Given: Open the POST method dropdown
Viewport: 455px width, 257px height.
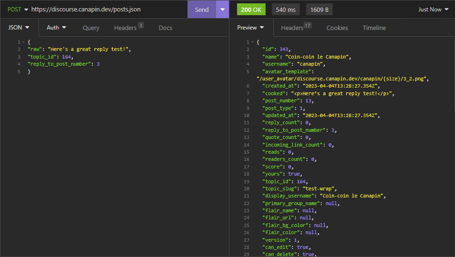Looking at the screenshot, I should [x=18, y=10].
